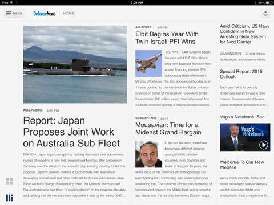Switch to grid layout view icon
Screen dimensions: 274x205
tap(9, 181)
